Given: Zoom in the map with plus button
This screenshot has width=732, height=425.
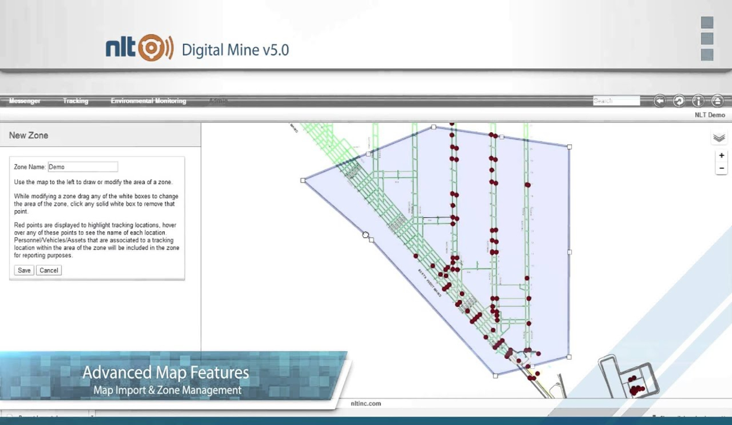Looking at the screenshot, I should [721, 155].
